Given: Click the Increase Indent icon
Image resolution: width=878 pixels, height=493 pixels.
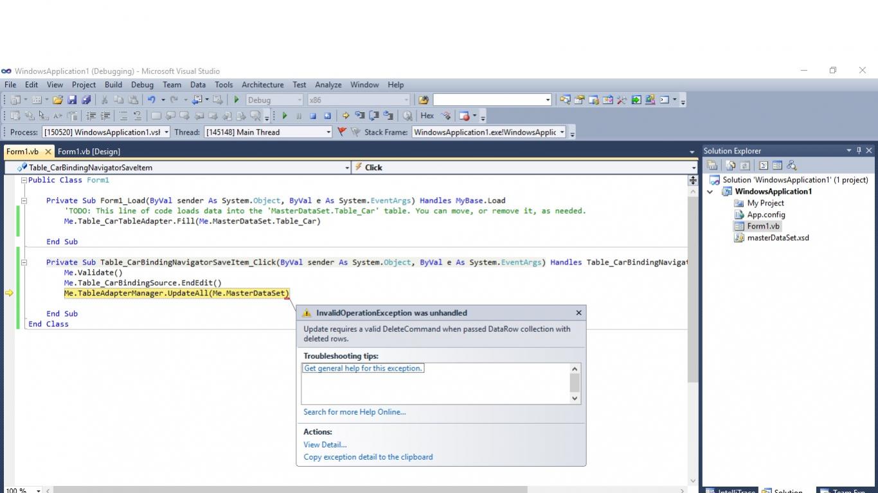Looking at the screenshot, I should [105, 116].
